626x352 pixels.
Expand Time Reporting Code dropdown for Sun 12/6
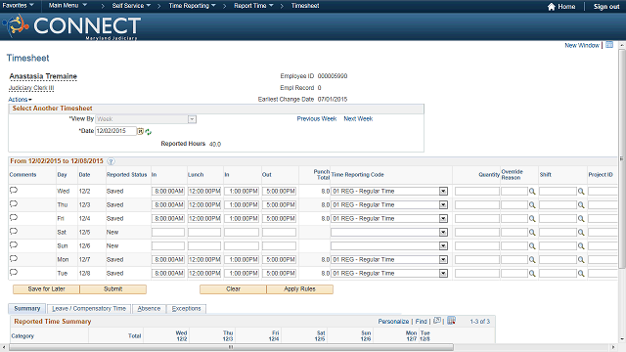[x=443, y=246]
